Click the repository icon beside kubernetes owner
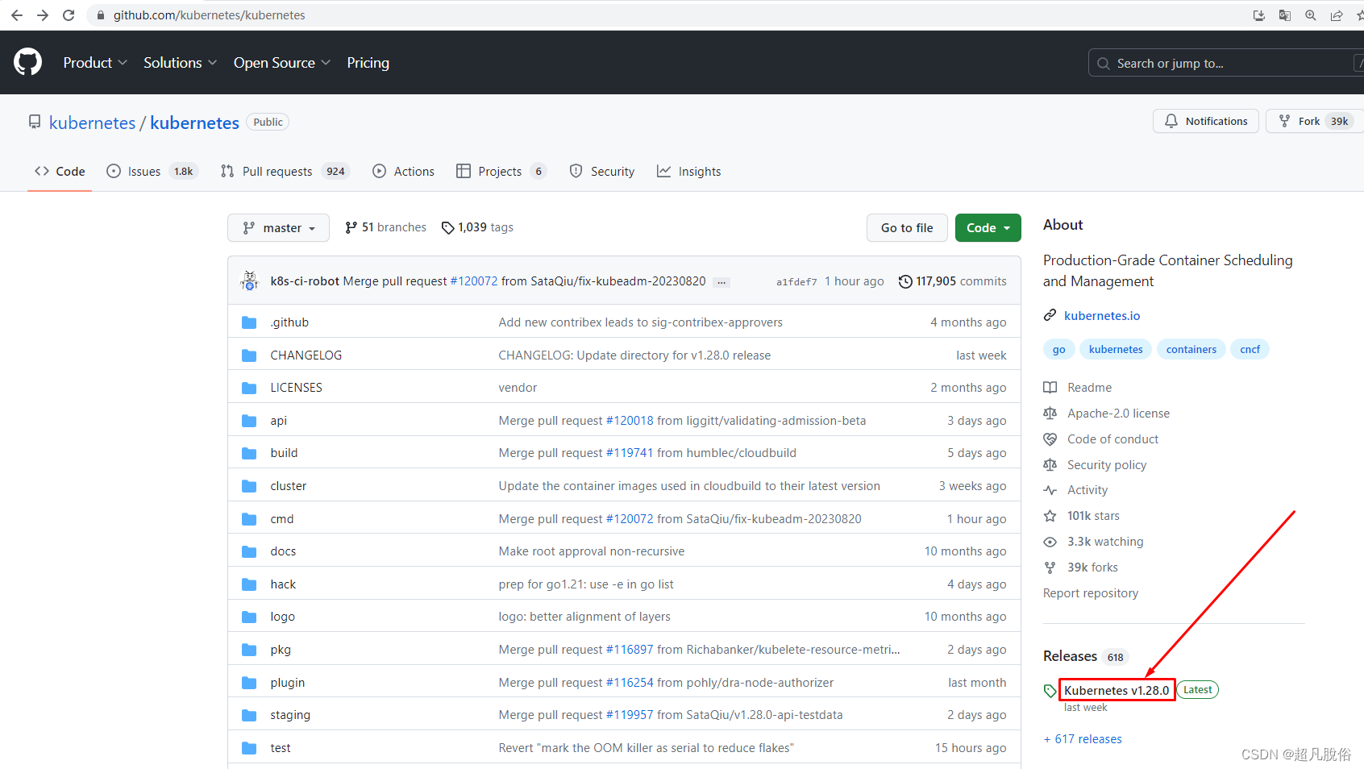 [35, 122]
